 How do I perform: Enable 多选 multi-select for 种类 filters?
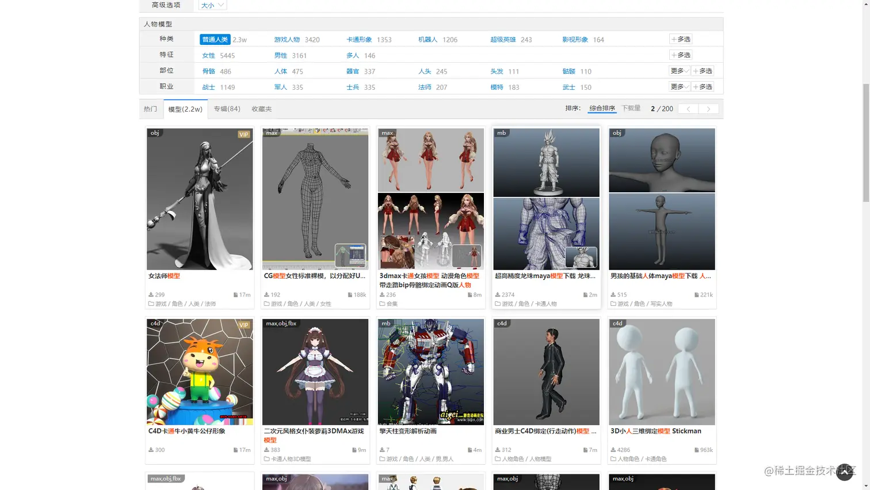coord(681,39)
